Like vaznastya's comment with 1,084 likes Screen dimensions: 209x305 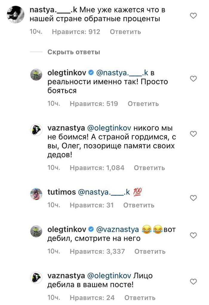pos(193,134)
